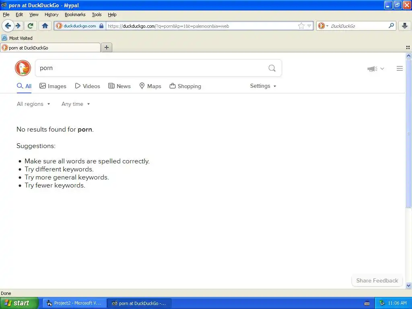The width and height of the screenshot is (412, 309).
Task: Switch to Images results
Action: pyautogui.click(x=53, y=86)
